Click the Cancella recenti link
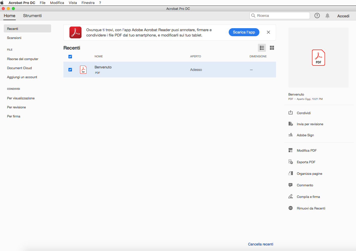This screenshot has height=251, width=356. (261, 244)
